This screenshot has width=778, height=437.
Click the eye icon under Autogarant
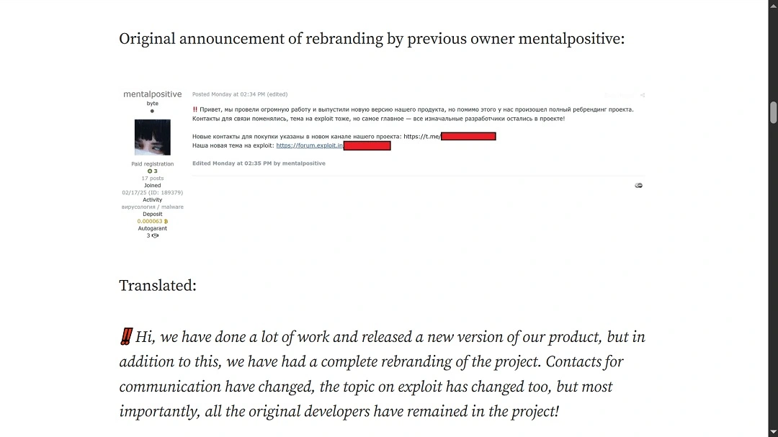pos(155,236)
